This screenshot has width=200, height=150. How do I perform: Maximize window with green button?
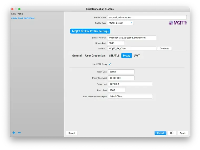pos(19,9)
